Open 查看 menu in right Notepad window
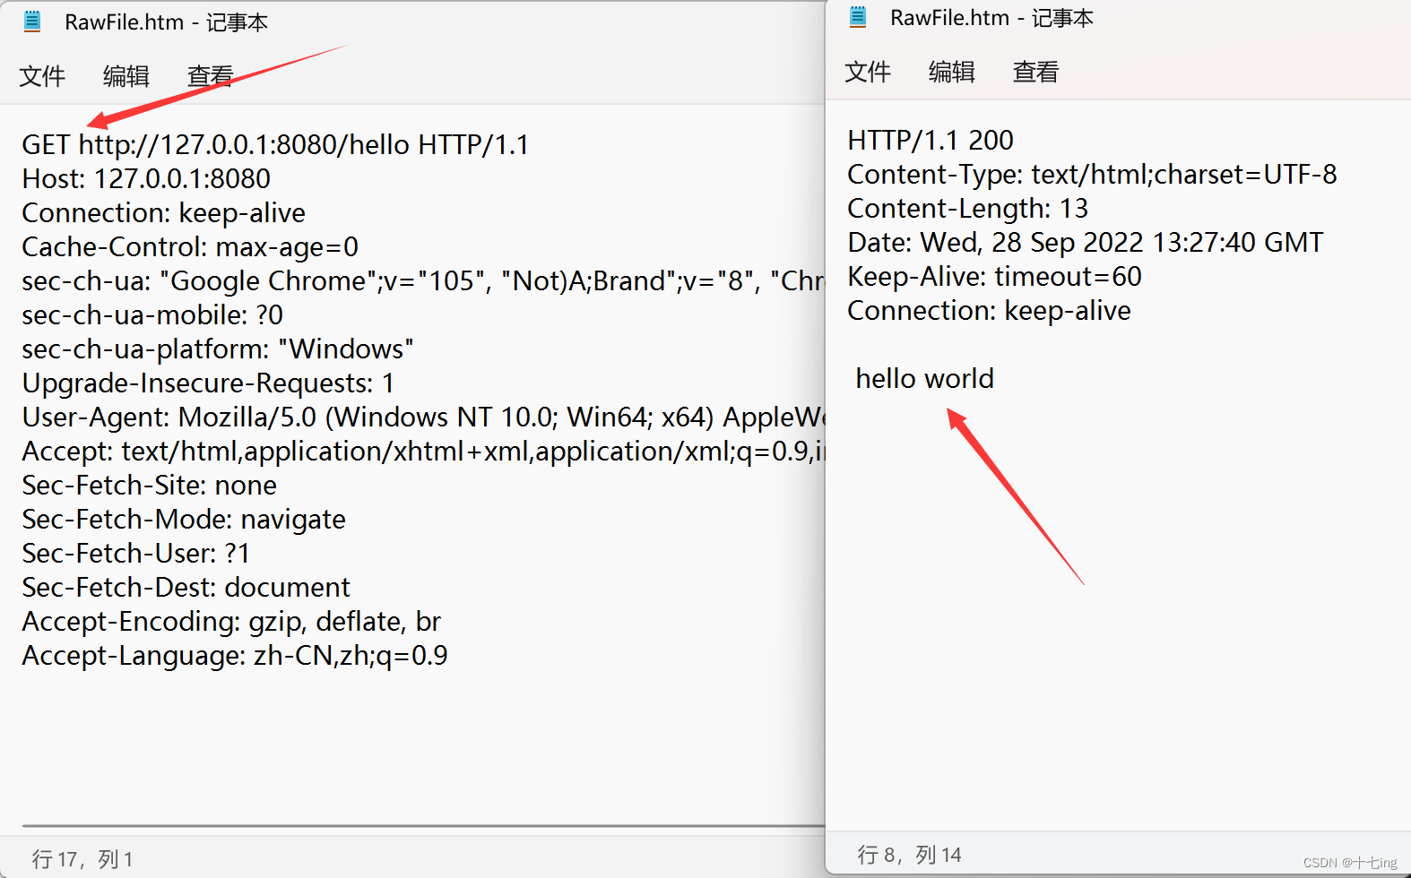 (1035, 72)
